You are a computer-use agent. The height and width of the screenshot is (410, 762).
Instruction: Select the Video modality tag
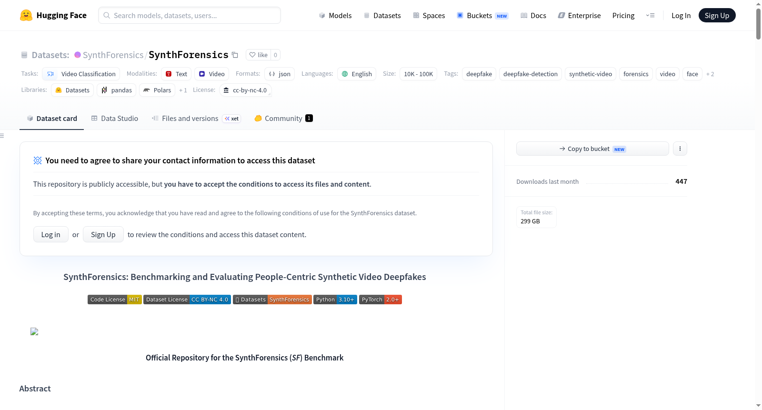[x=211, y=74]
